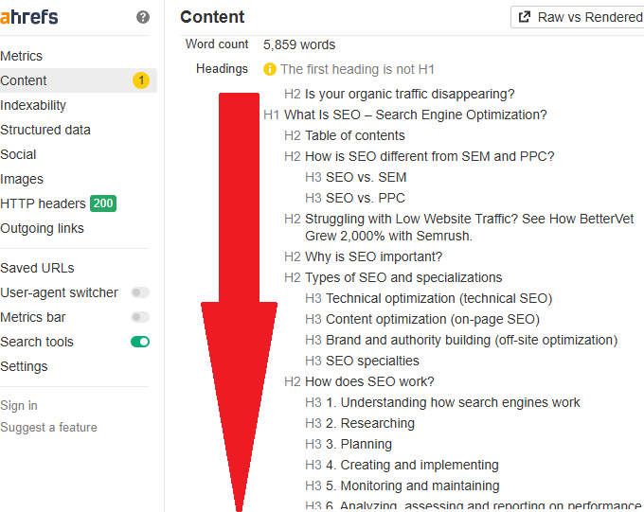Click the yellow heading warning info icon
The height and width of the screenshot is (512, 644).
(x=269, y=69)
